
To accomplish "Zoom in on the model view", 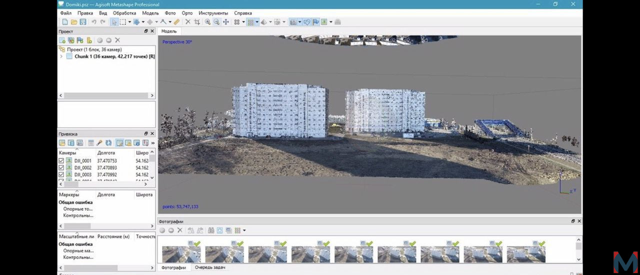I will [x=207, y=22].
